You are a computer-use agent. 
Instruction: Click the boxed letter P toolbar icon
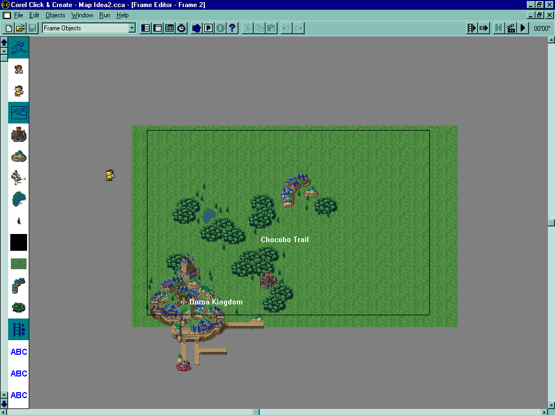coord(209,28)
